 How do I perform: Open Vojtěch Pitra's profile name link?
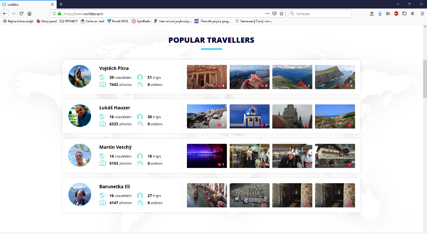(114, 68)
